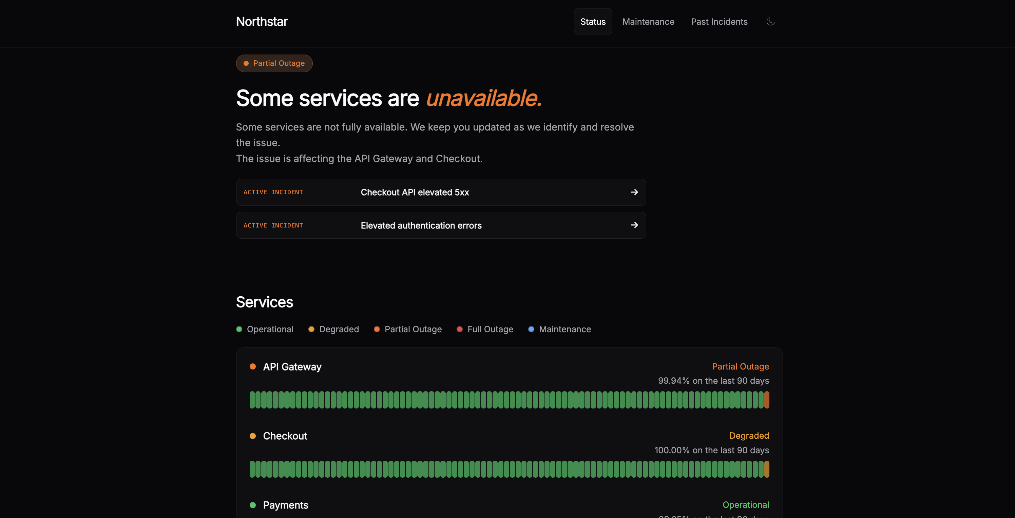1015x518 pixels.
Task: Open the Checkout API elevated 5xx incident
Action: pyautogui.click(x=441, y=193)
